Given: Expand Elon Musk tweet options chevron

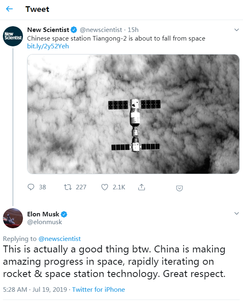Looking at the screenshot, I should [x=236, y=213].
